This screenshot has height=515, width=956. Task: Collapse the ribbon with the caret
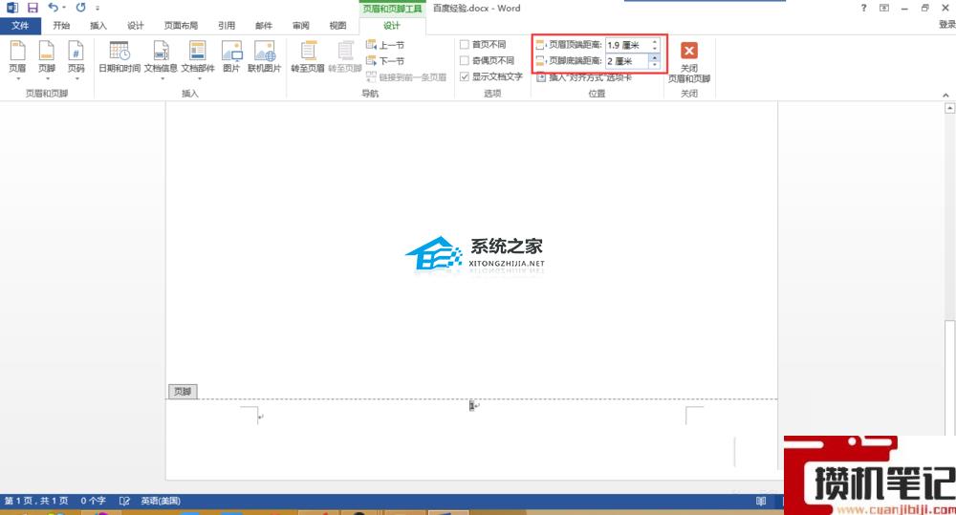pyautogui.click(x=945, y=96)
